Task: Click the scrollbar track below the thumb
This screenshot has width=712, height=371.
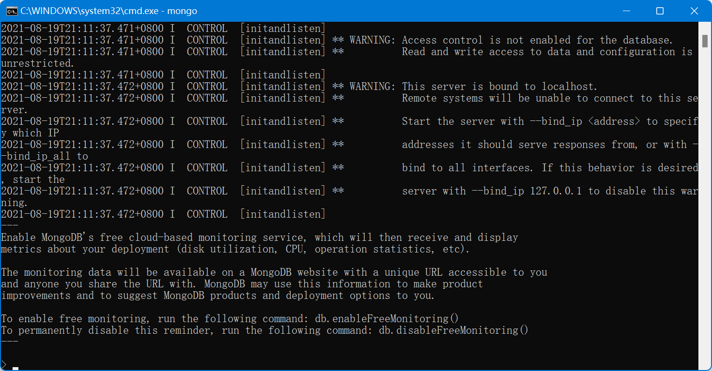Action: coord(706,193)
